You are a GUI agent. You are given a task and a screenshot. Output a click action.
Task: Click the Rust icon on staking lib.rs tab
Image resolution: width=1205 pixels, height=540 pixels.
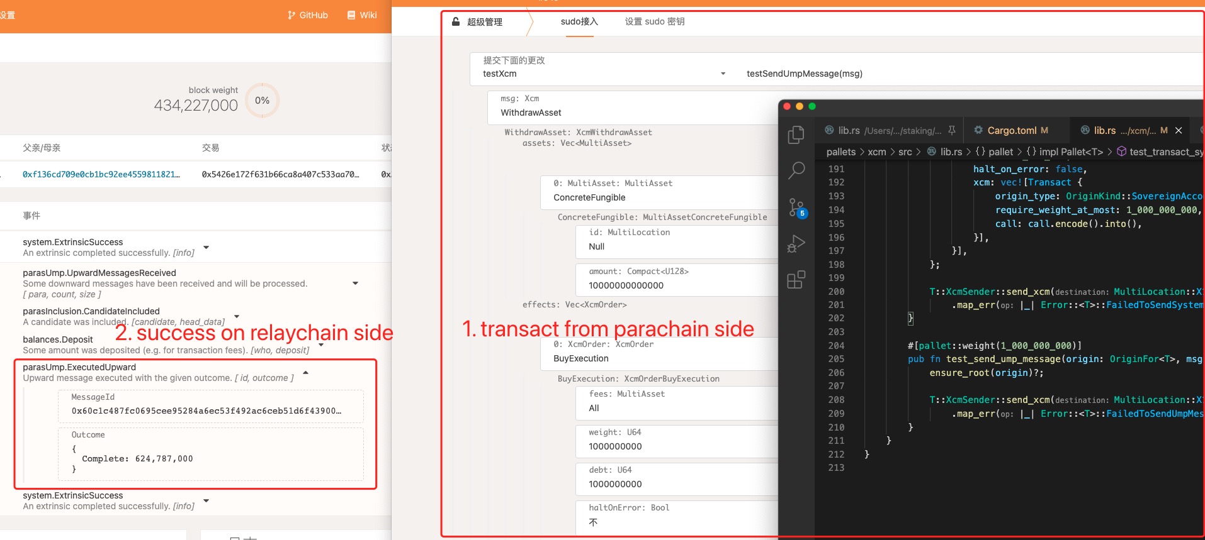(830, 130)
